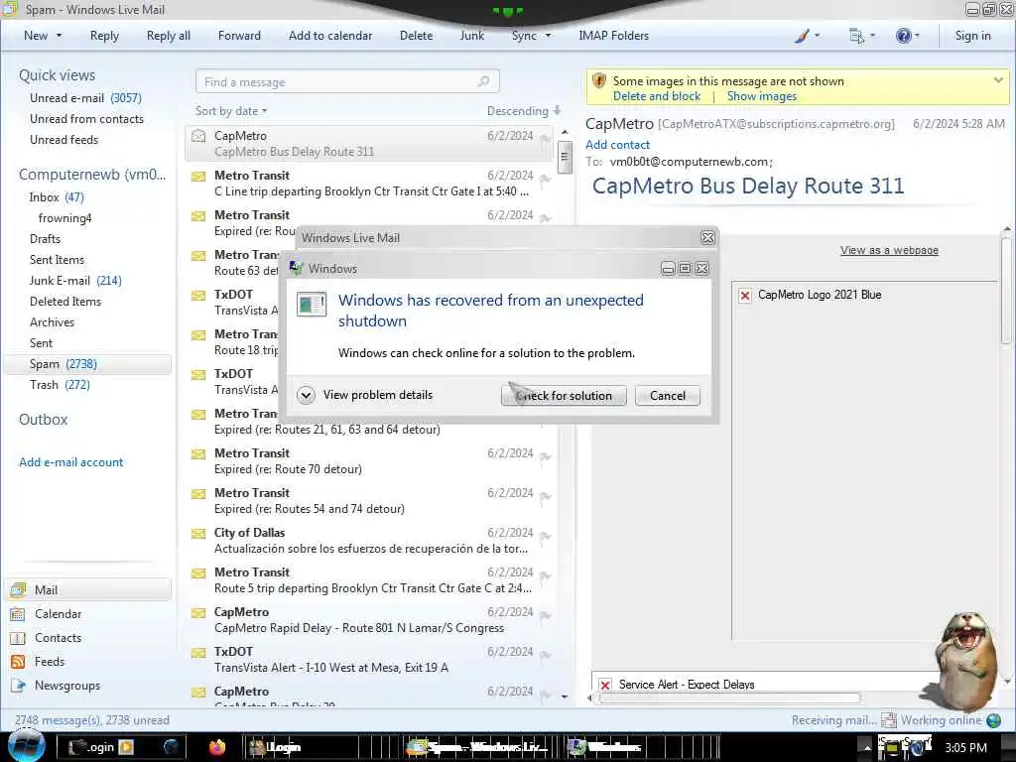Click the Windows Start orb

(26, 746)
